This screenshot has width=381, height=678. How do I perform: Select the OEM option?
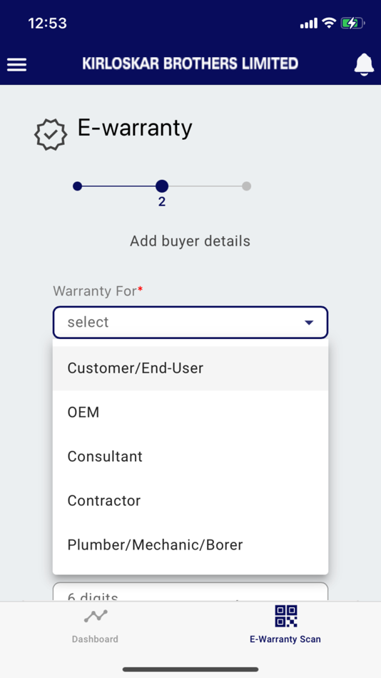(190, 413)
